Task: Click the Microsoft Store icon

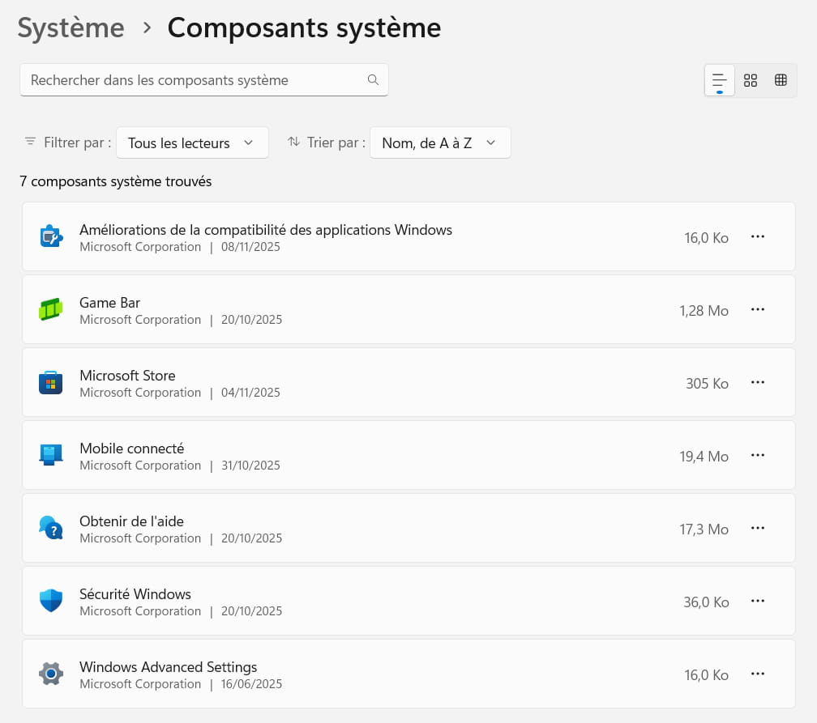Action: point(51,382)
